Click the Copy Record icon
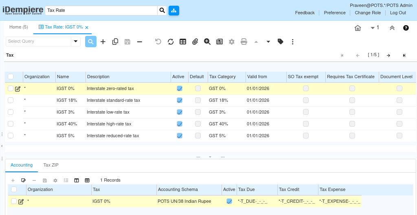The width and height of the screenshot is (417, 215). pyautogui.click(x=115, y=42)
